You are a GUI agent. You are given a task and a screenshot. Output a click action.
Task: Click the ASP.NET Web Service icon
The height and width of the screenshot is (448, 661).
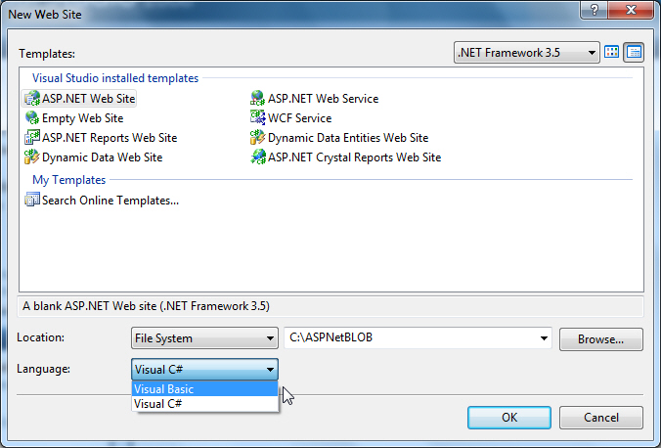click(258, 99)
